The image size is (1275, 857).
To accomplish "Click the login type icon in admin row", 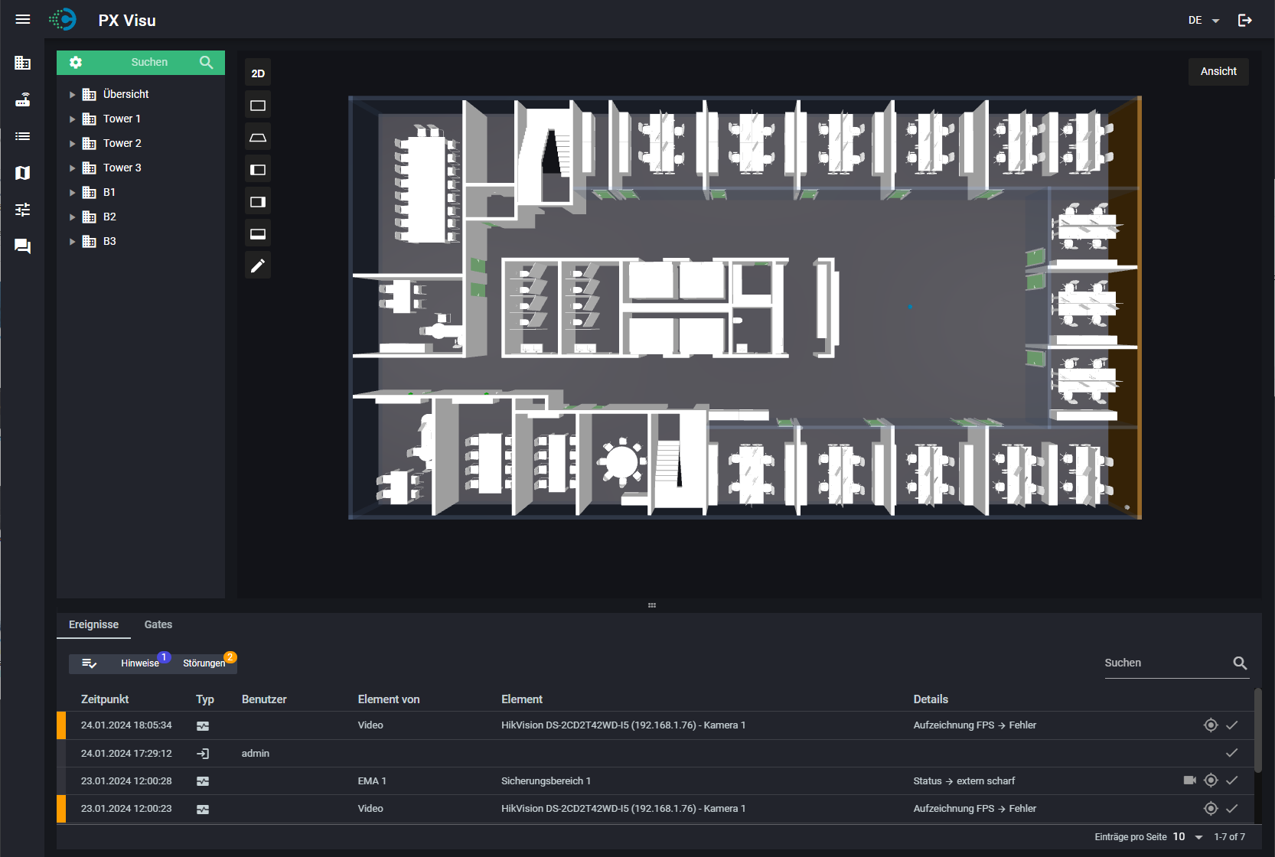I will [x=203, y=754].
